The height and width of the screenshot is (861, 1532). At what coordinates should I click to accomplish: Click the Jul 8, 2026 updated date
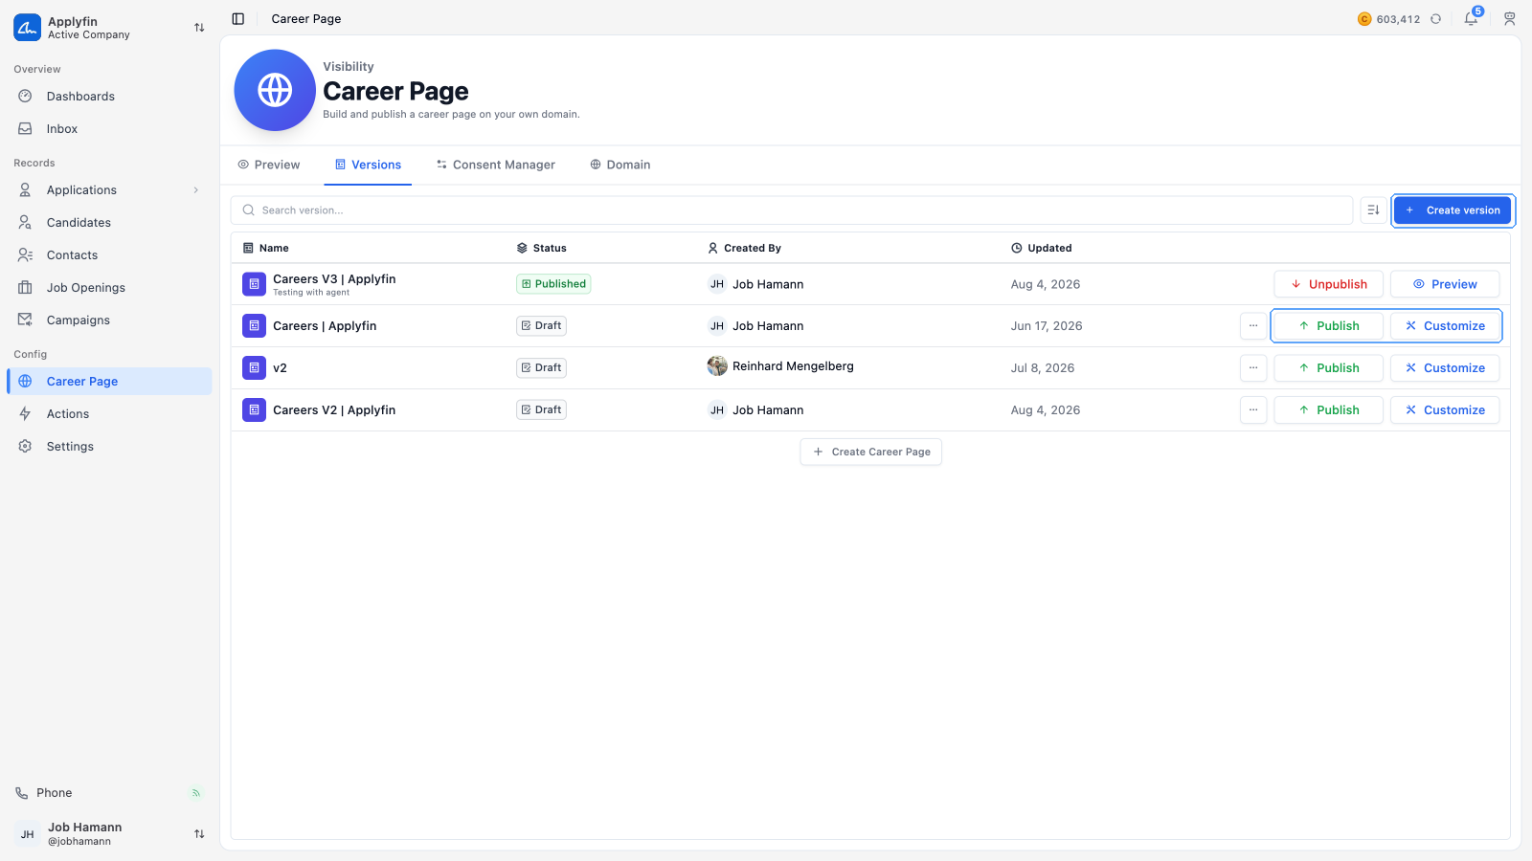tap(1043, 368)
